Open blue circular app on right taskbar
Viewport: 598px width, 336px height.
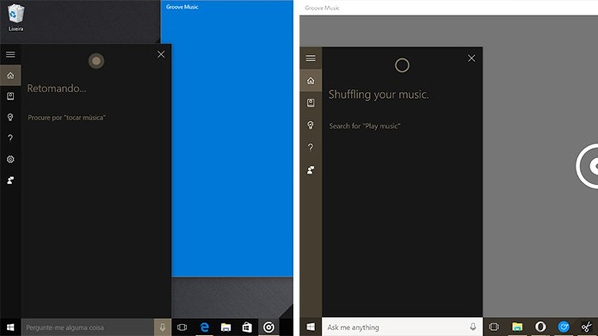click(x=564, y=326)
